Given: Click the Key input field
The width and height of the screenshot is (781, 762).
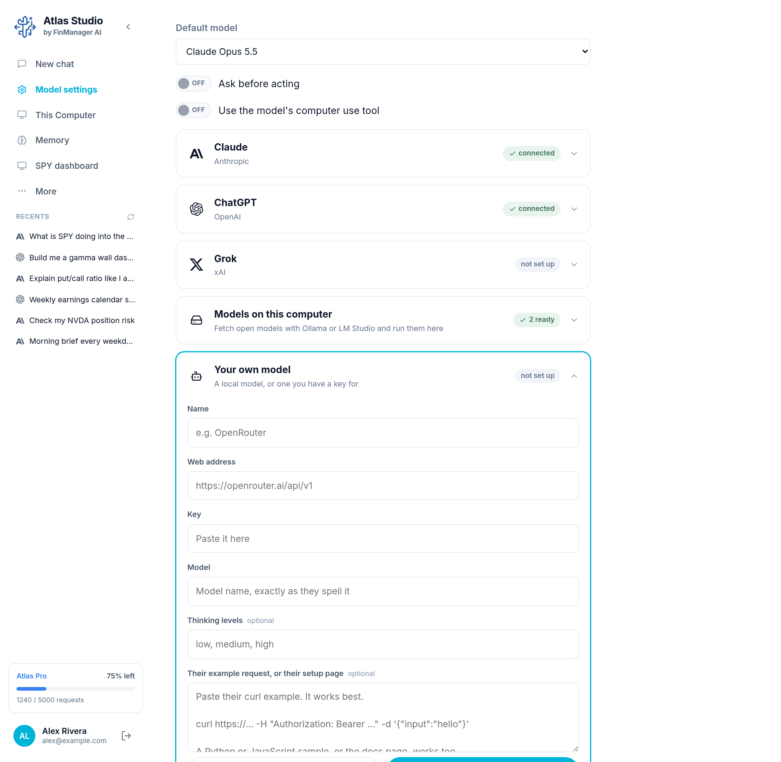Looking at the screenshot, I should coord(383,539).
